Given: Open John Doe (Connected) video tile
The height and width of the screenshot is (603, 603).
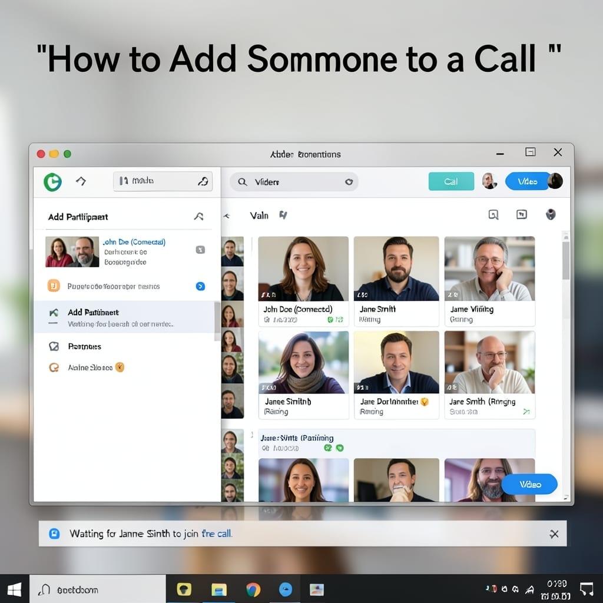Looking at the screenshot, I should click(303, 281).
